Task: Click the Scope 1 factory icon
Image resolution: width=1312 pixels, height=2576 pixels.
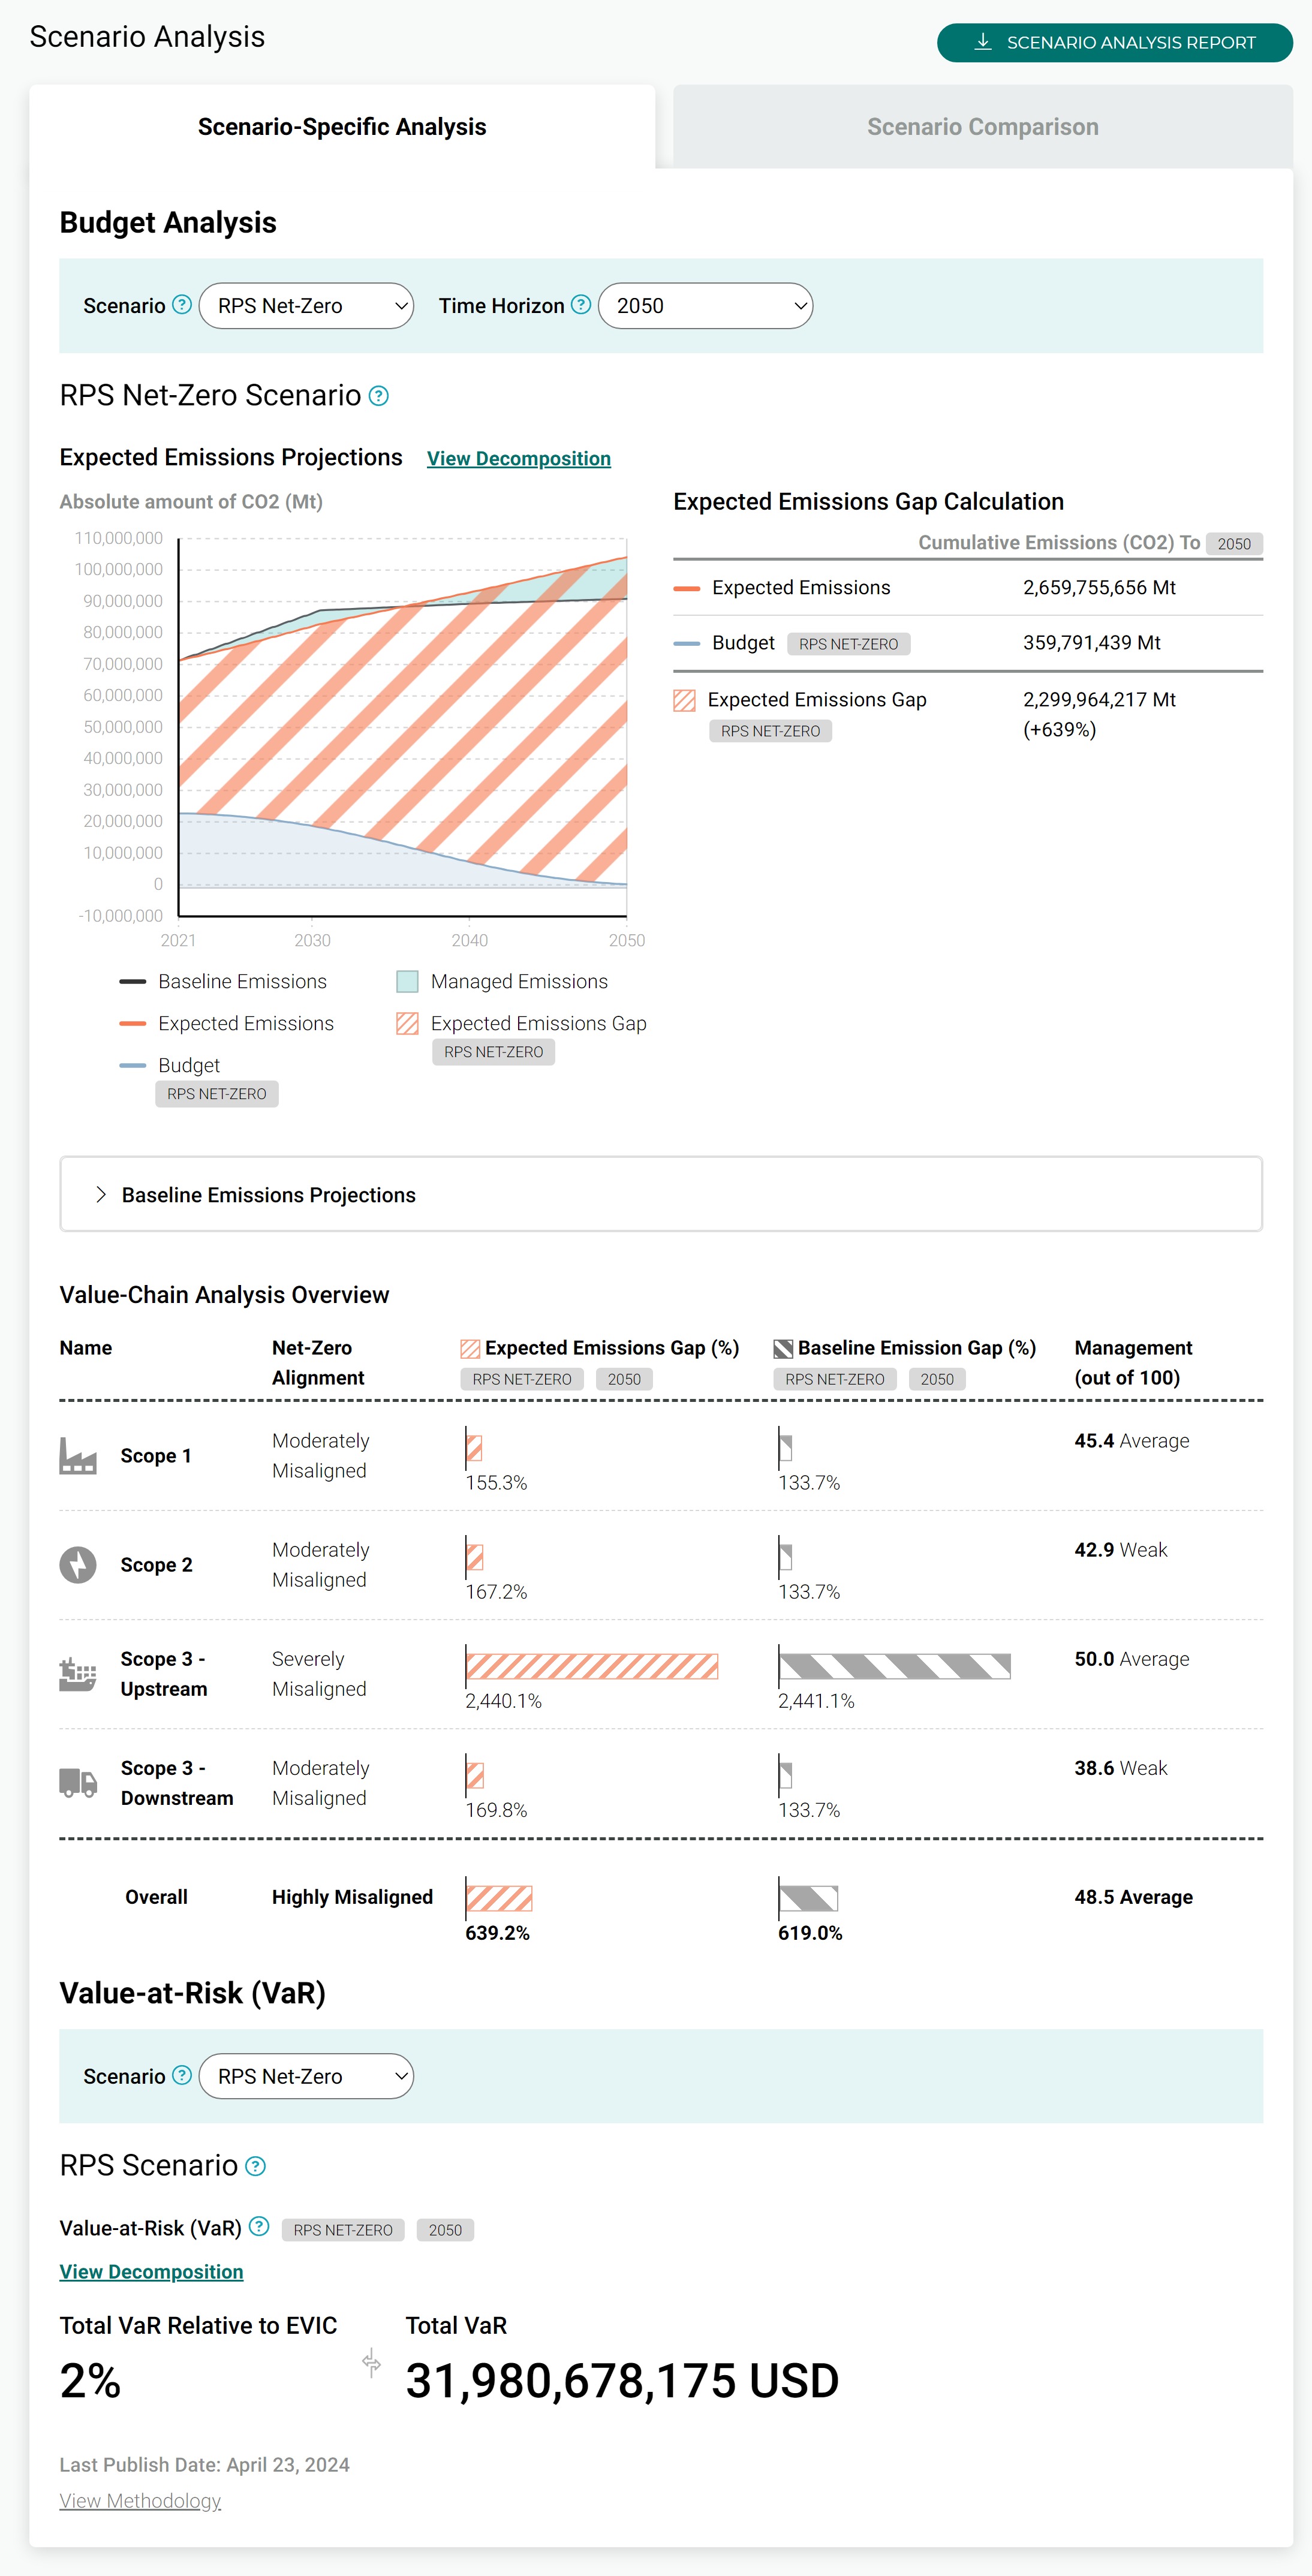Action: [x=78, y=1456]
